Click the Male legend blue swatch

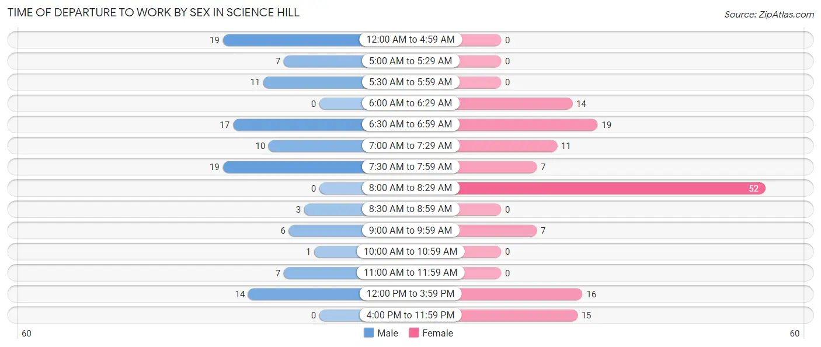point(368,333)
